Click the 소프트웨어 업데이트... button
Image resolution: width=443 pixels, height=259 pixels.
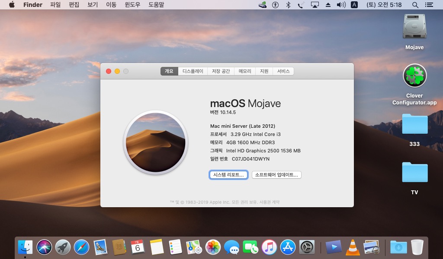[x=276, y=175]
